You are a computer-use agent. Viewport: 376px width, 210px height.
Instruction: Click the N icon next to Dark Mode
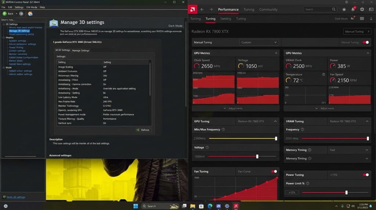[352, 18]
